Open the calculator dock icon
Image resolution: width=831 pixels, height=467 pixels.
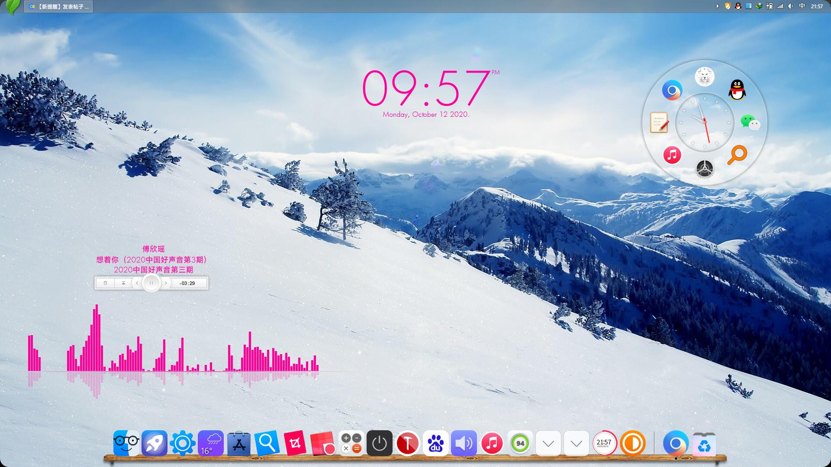(351, 443)
